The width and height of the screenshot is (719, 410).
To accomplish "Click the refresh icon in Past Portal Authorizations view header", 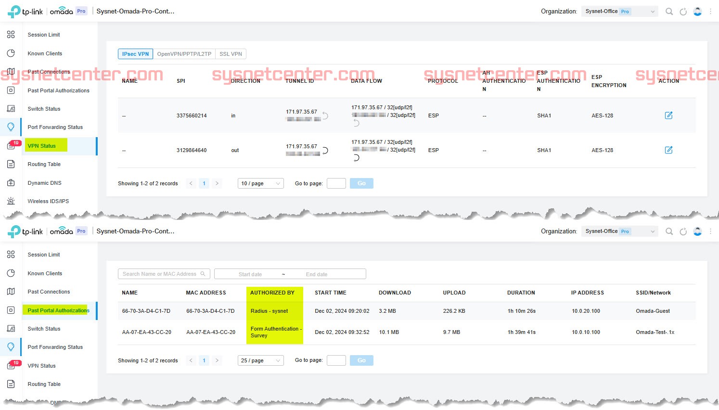I will 683,231.
